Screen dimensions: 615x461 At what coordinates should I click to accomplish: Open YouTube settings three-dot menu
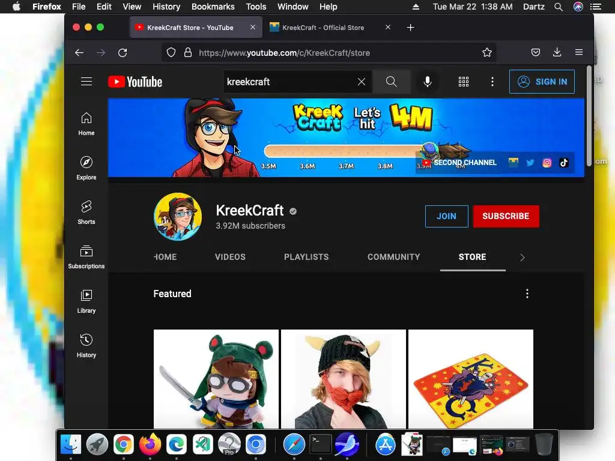(x=492, y=82)
